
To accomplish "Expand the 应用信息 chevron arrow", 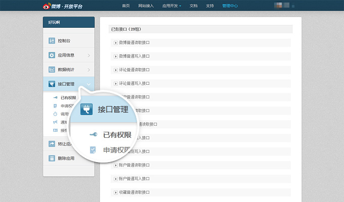I will 89,56.
